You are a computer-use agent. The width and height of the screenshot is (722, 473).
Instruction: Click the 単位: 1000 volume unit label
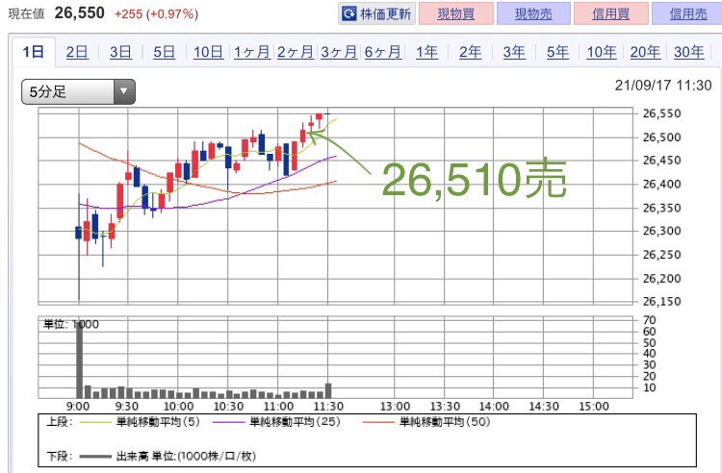click(x=71, y=324)
